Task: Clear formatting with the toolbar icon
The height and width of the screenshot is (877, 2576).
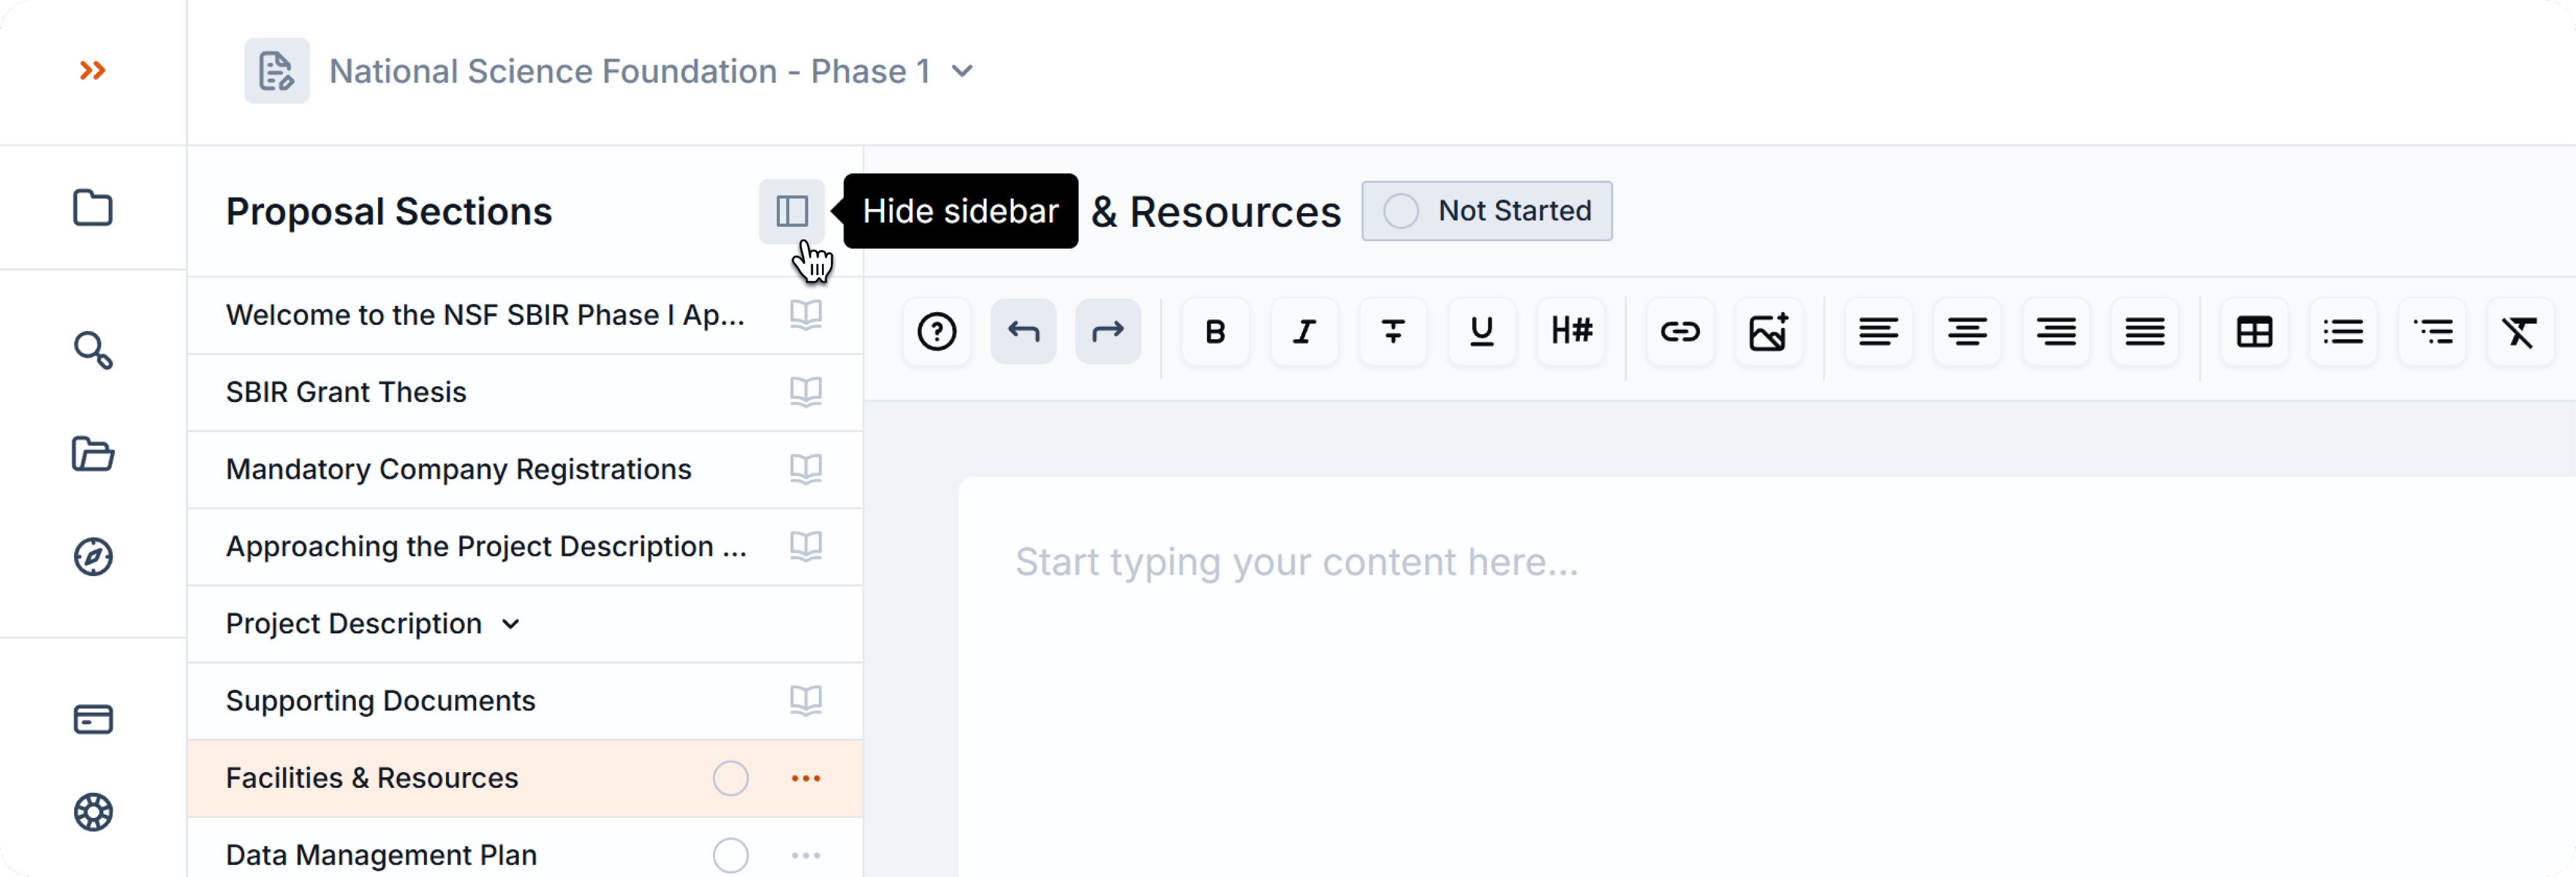Action: (x=2519, y=332)
